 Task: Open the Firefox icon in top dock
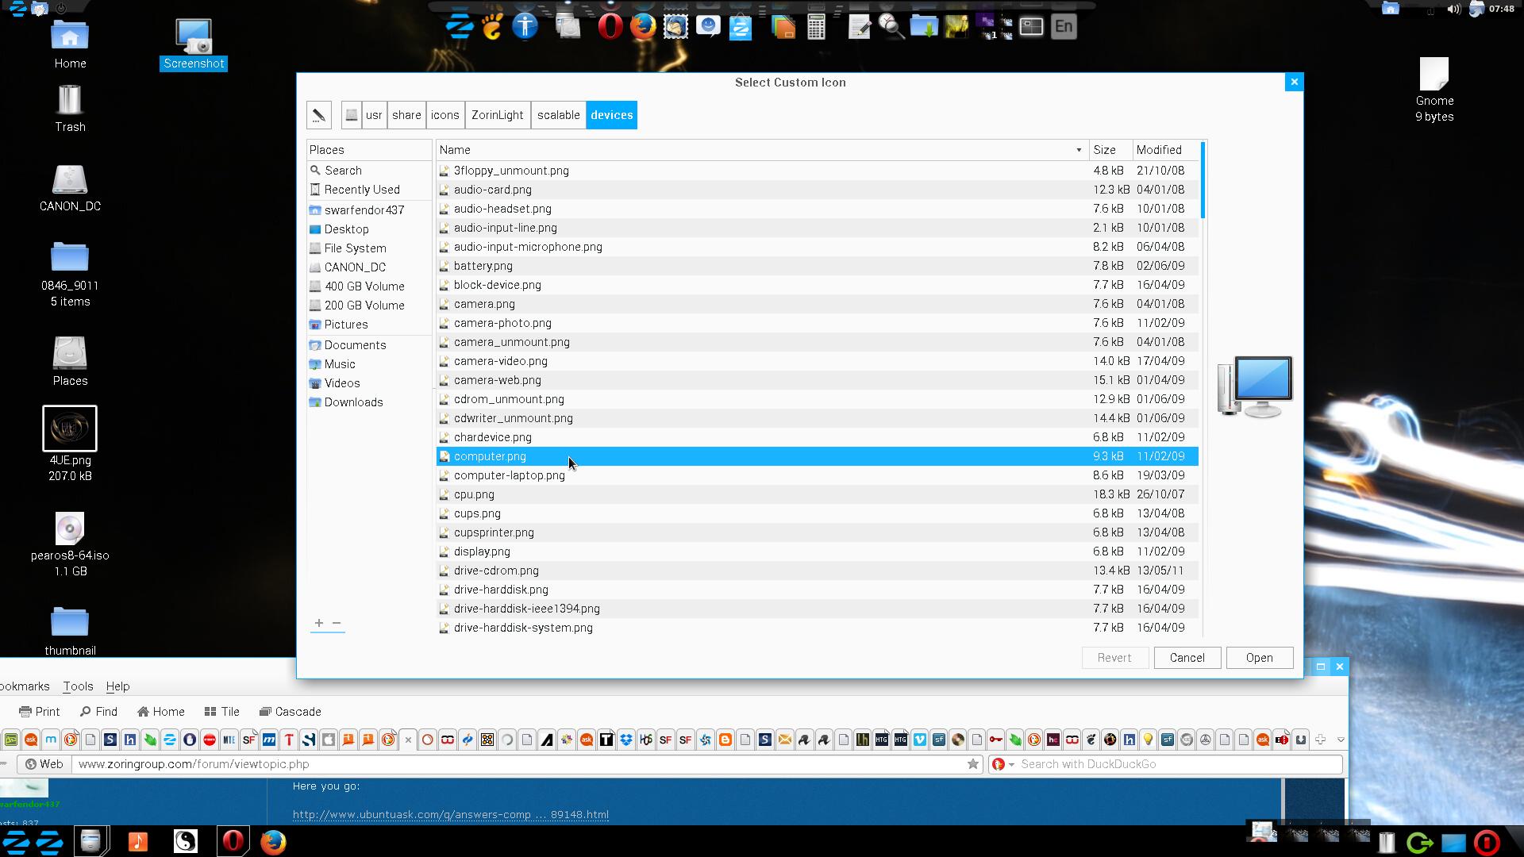click(643, 26)
